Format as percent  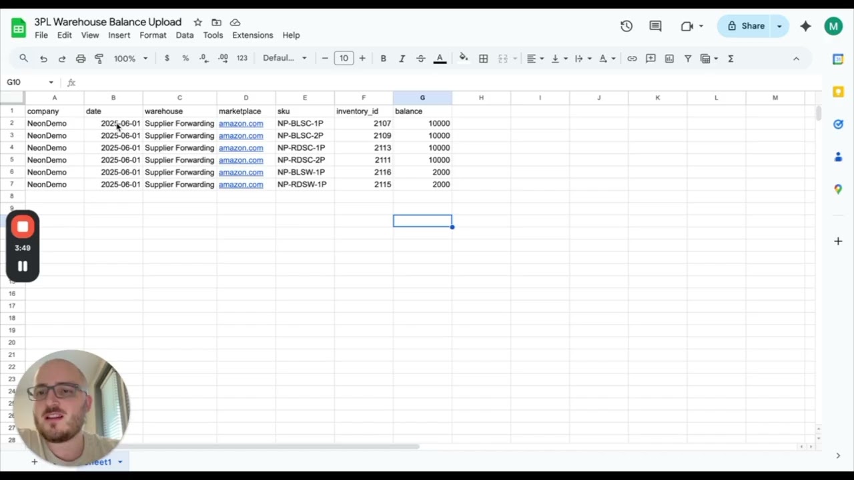pyautogui.click(x=185, y=59)
